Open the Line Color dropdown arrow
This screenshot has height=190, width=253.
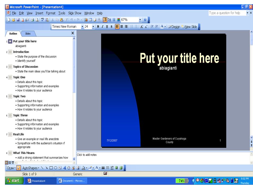[x=93, y=168]
